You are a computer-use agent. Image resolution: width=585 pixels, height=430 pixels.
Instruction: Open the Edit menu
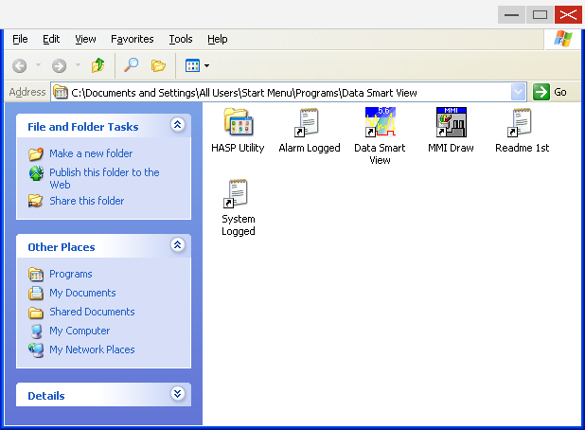(51, 39)
